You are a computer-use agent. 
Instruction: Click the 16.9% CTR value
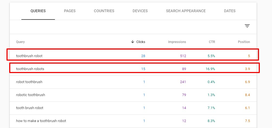pos(210,69)
